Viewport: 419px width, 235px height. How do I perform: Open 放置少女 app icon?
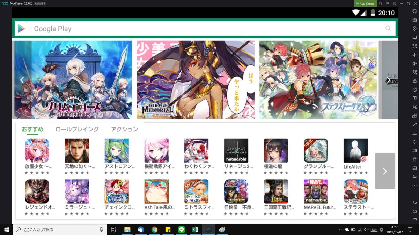click(x=37, y=150)
